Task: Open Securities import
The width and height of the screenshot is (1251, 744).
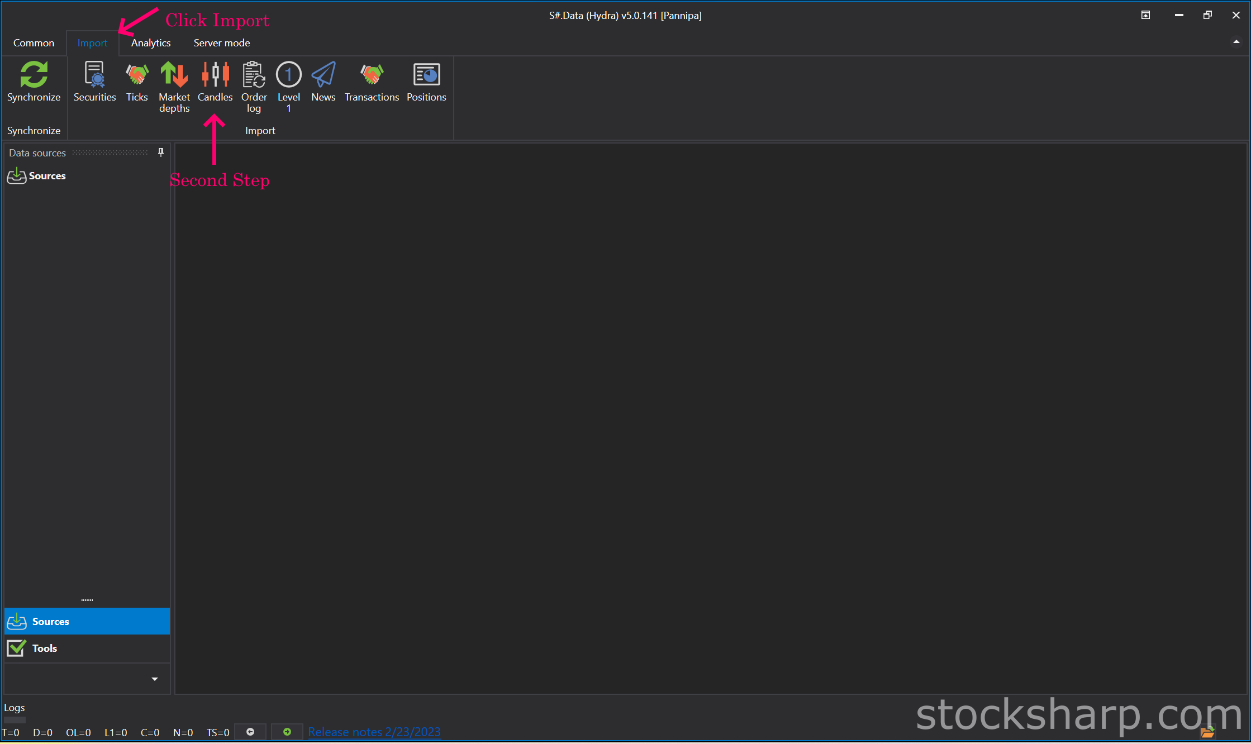Action: click(x=94, y=82)
